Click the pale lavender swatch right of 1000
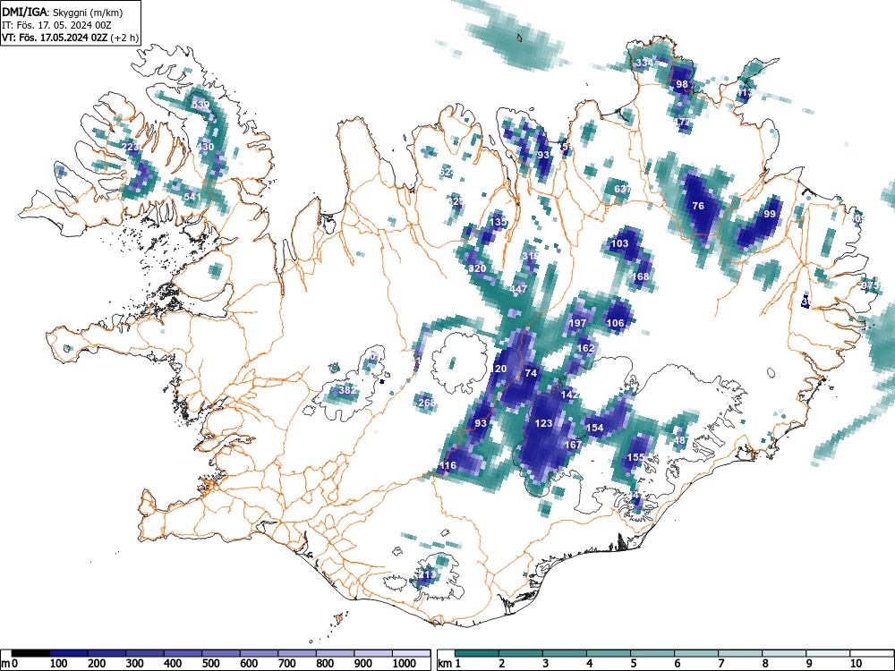 click(412, 653)
